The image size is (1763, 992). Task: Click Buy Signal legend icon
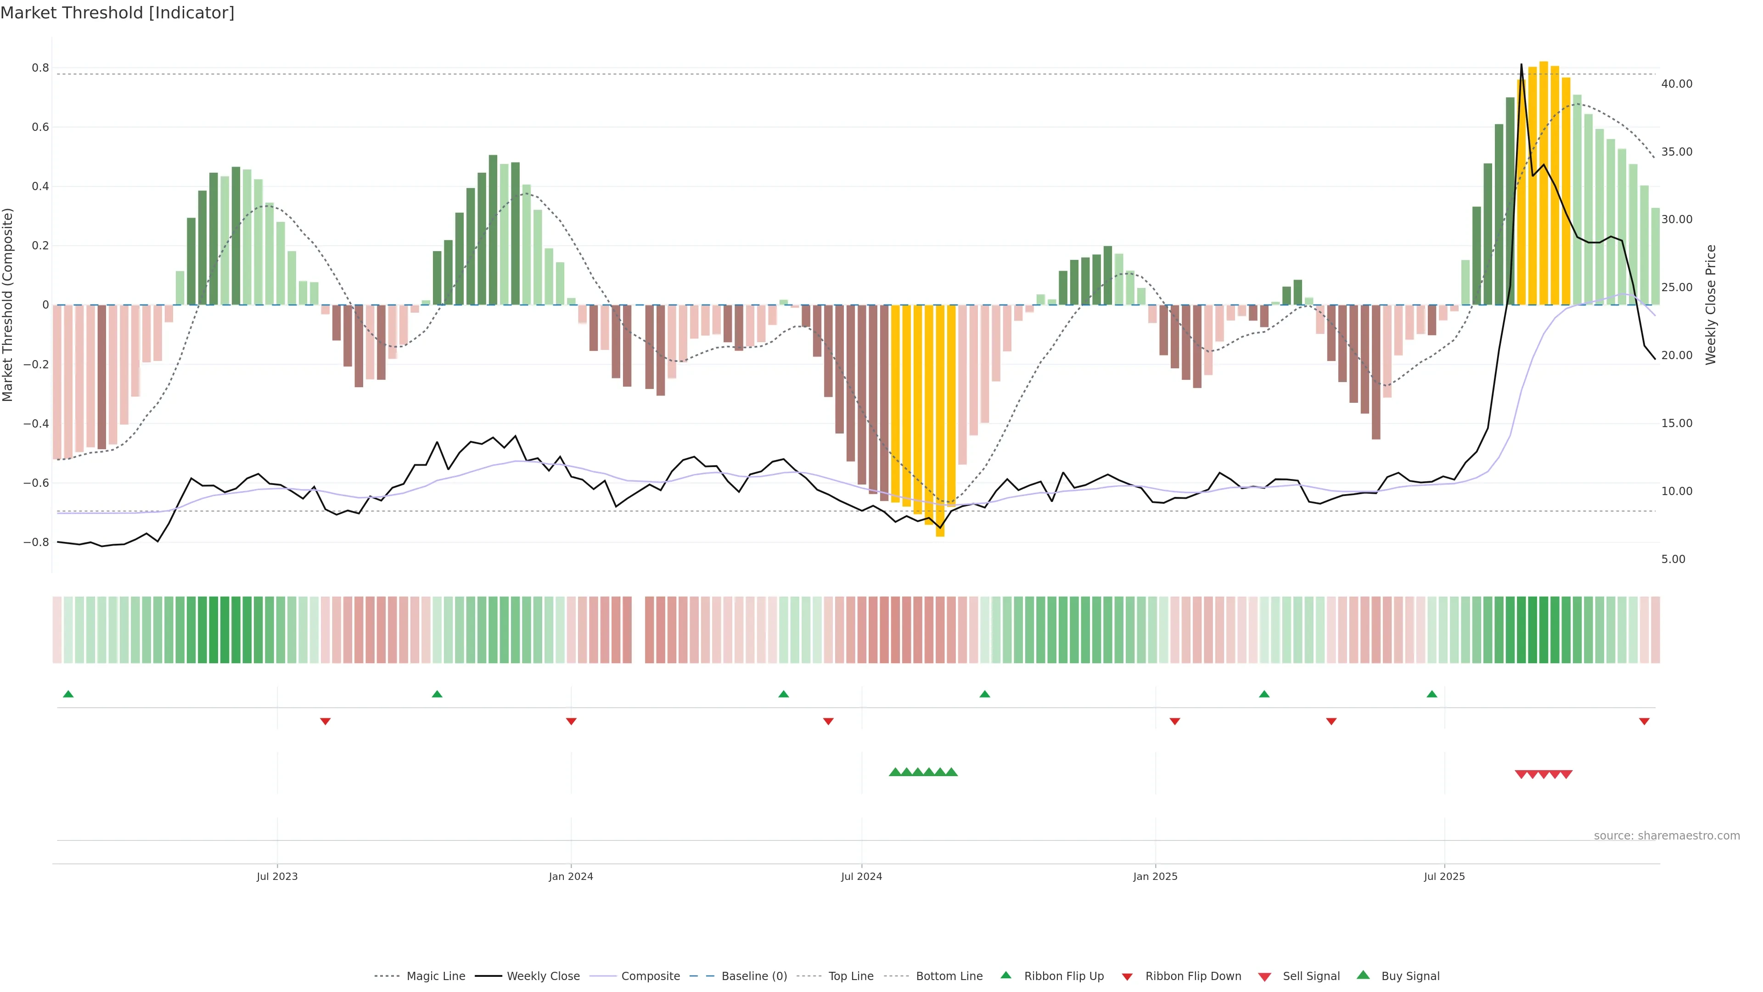pos(1363,975)
